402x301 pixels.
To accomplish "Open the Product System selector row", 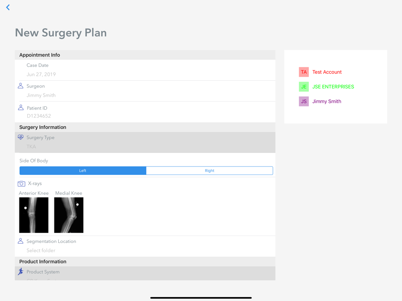I will point(145,273).
